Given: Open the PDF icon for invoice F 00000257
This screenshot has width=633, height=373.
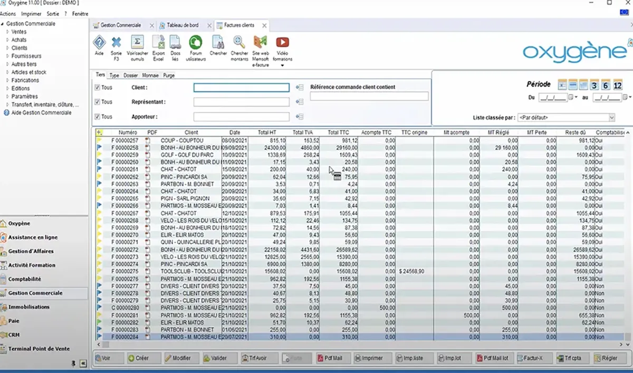Looking at the screenshot, I should click(148, 140).
